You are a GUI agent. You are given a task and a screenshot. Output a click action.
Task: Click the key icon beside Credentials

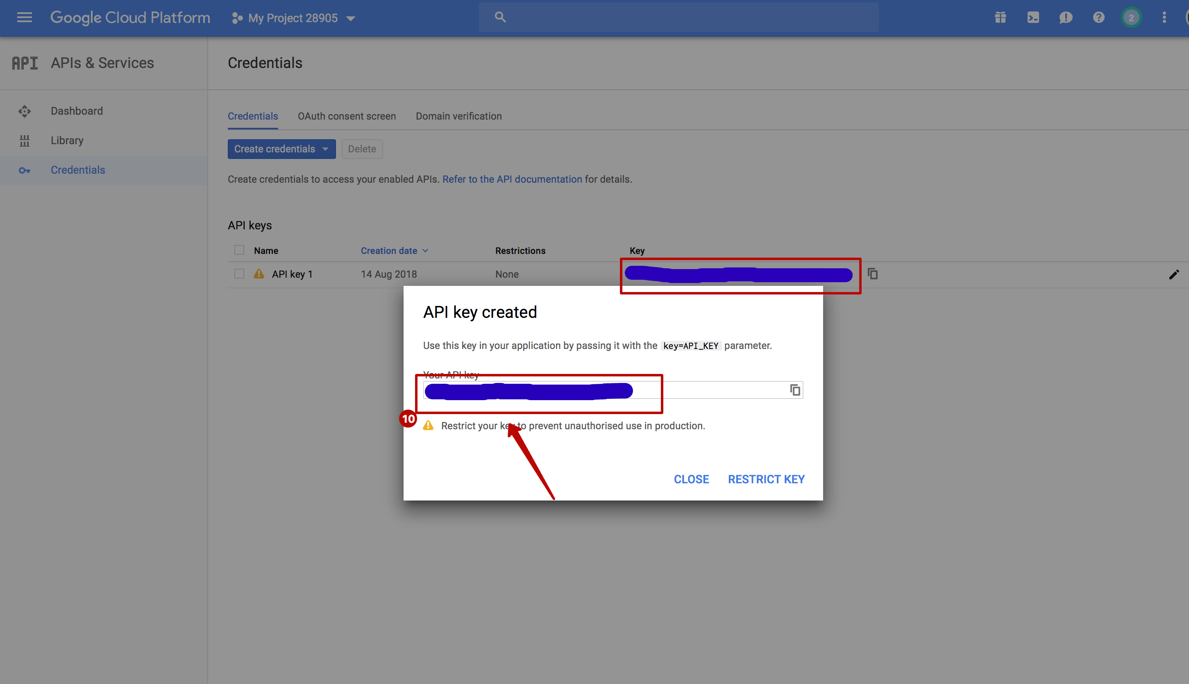pyautogui.click(x=25, y=170)
